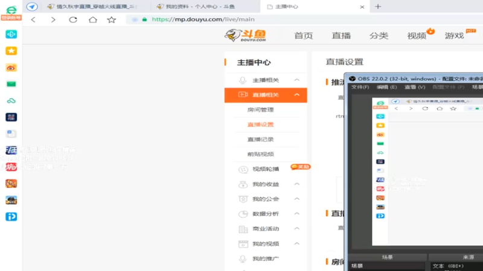This screenshot has height=271, width=483.
Task: Open the teal gamepad sidebar icon
Action: 11,34
